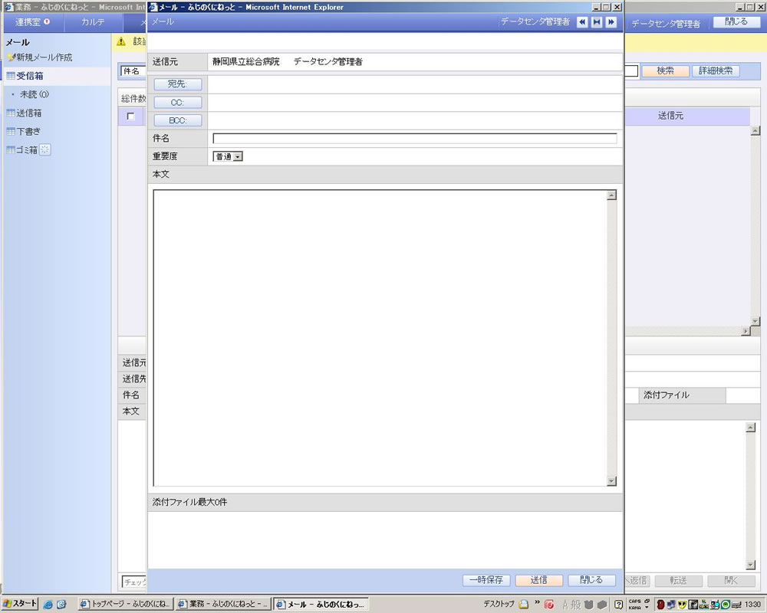
Task: Open the ゴミ箱 trash folder
Action: tap(27, 150)
